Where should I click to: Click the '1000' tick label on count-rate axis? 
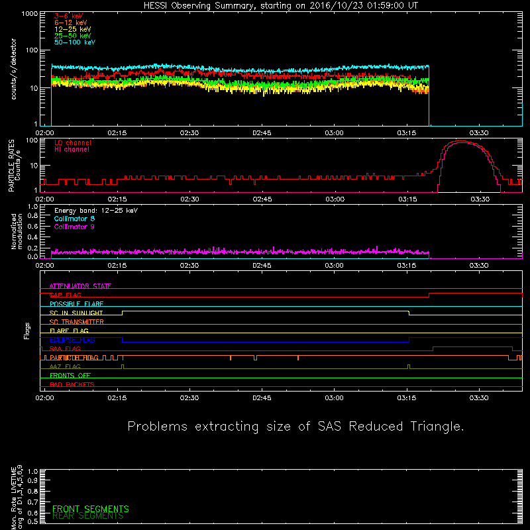click(29, 14)
